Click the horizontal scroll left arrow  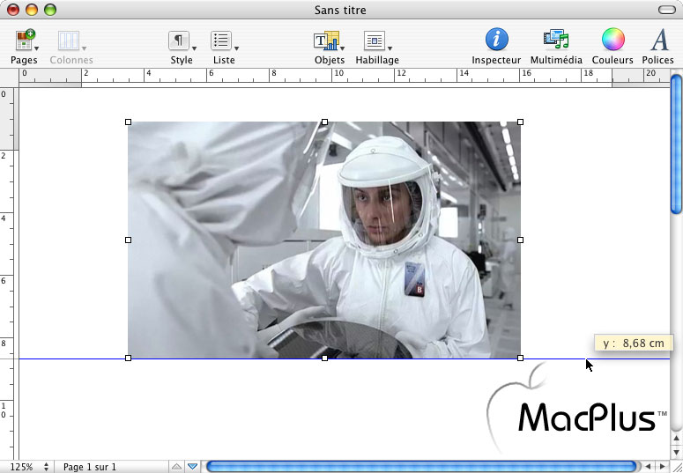[647, 467]
